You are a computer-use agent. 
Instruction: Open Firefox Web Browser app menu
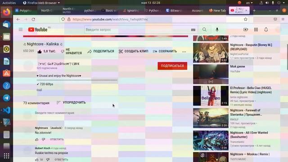tap(41, 3)
